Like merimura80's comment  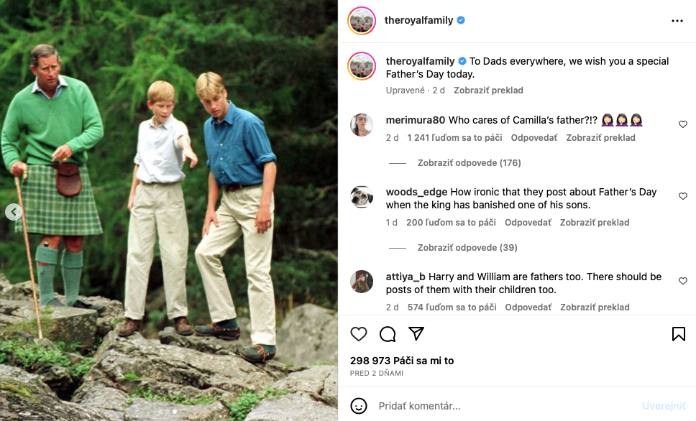tap(683, 124)
